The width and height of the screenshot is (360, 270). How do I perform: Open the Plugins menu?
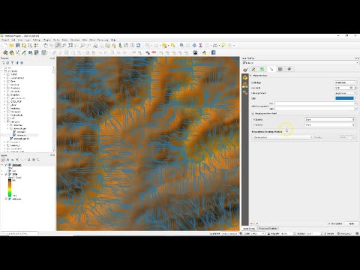pyautogui.click(x=47, y=40)
